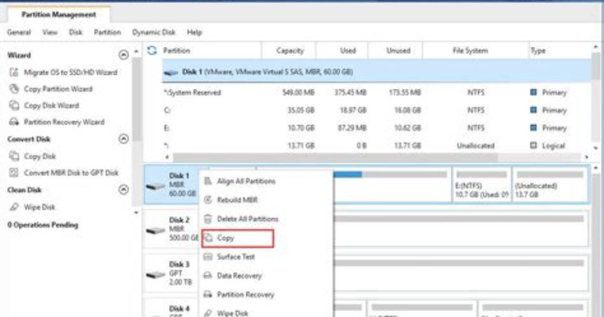This screenshot has height=317, width=604.
Task: Click the Partition Recovery icon in context menu
Action: pyautogui.click(x=208, y=294)
